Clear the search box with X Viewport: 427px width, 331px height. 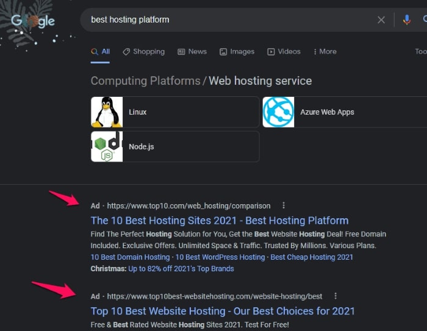click(381, 20)
